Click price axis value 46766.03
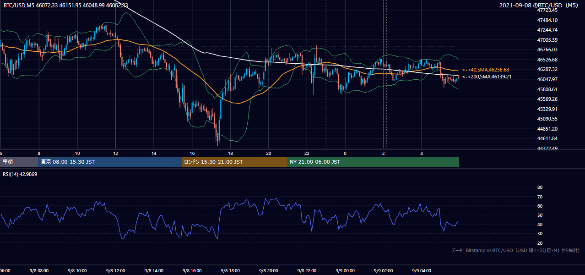Image resolution: width=585 pixels, height=275 pixels. 547,49
